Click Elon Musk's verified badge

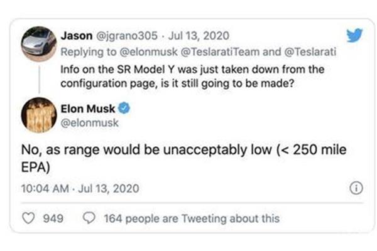click(124, 108)
